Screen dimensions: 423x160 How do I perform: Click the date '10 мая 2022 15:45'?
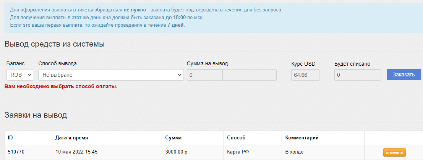click(76, 152)
